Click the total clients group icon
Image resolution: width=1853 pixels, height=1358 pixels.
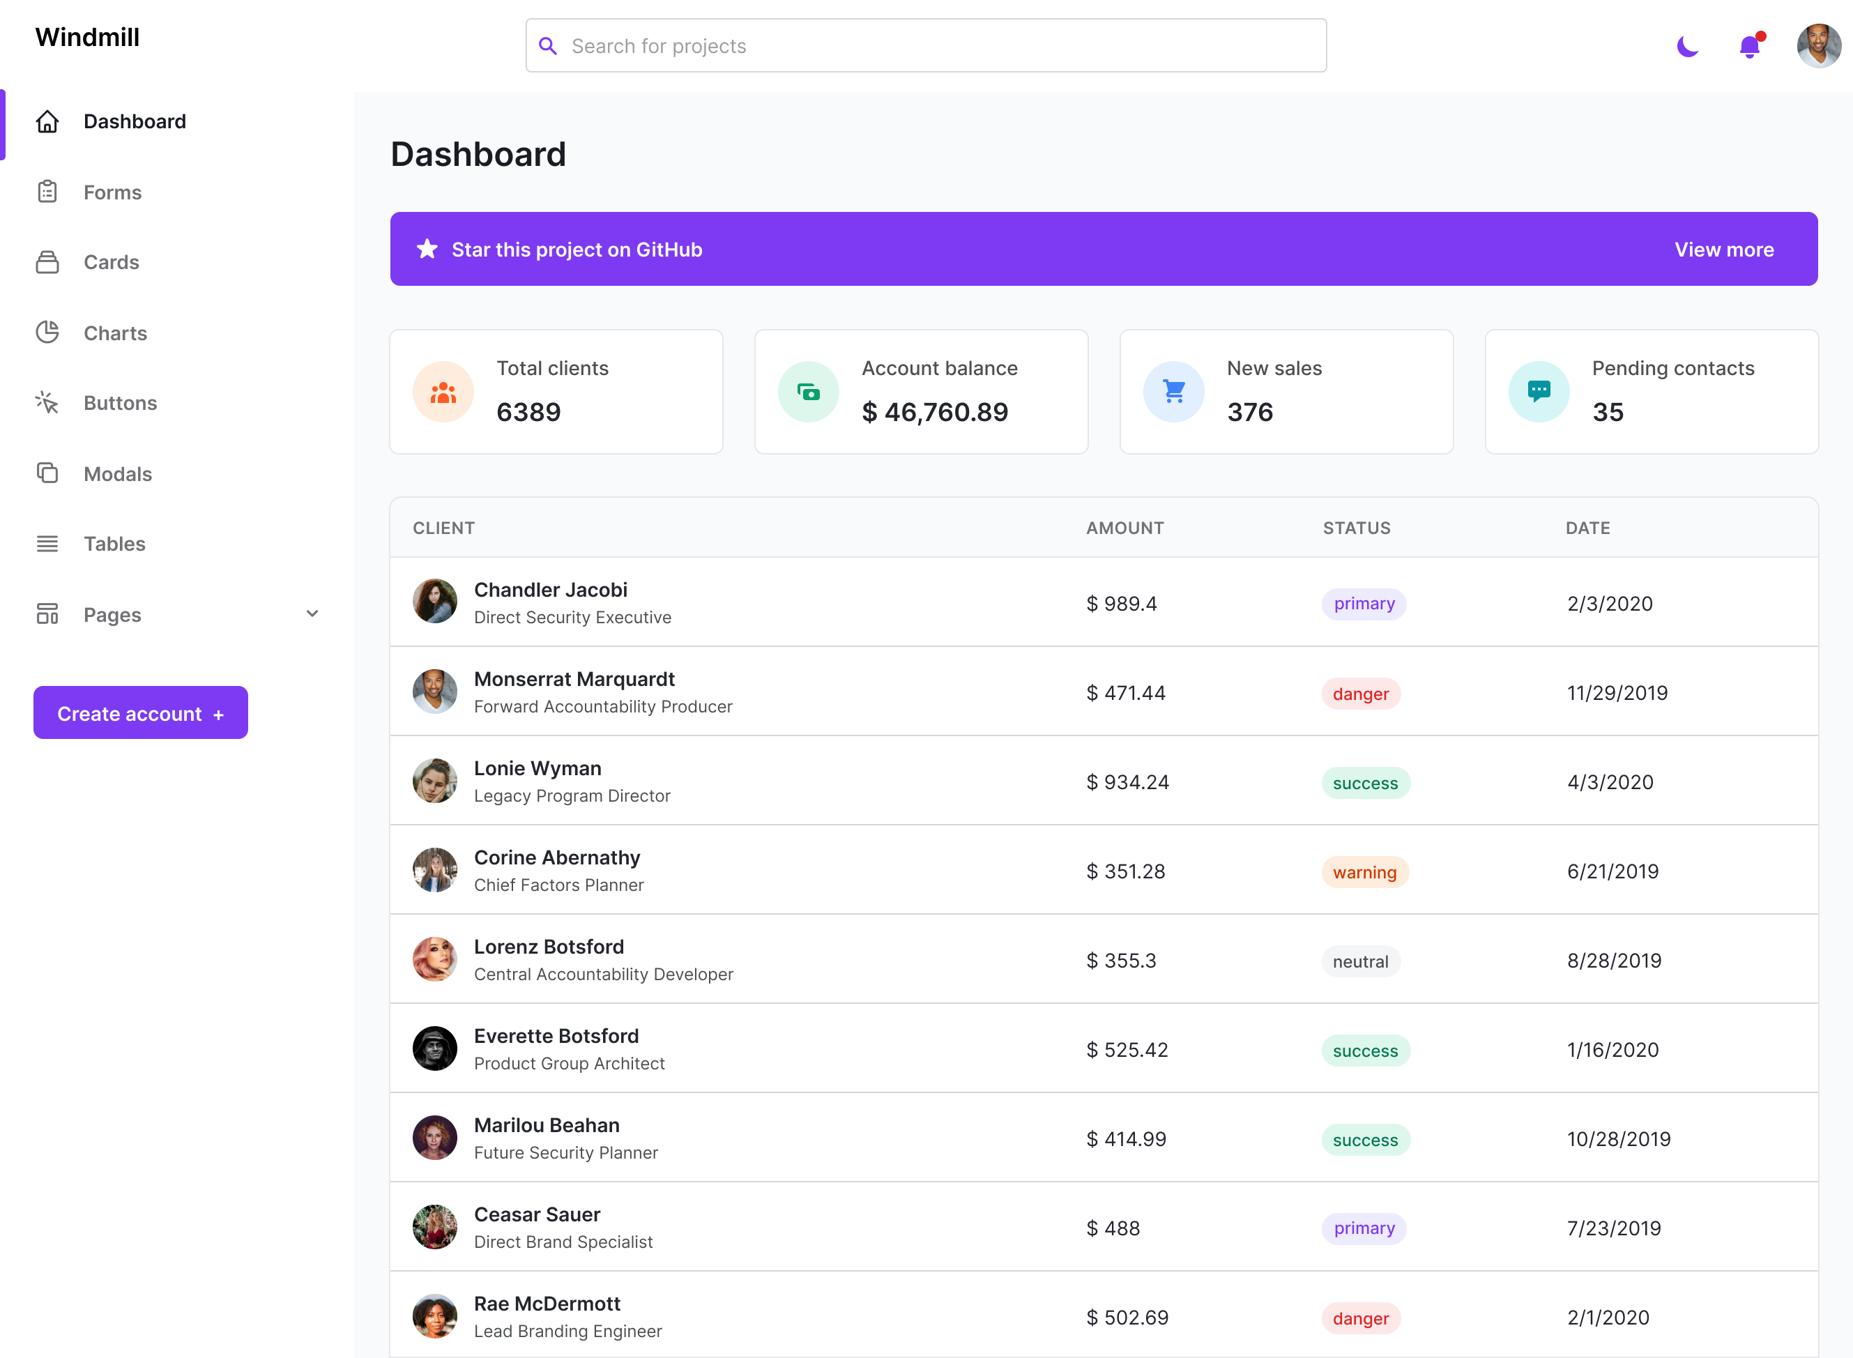coord(443,391)
